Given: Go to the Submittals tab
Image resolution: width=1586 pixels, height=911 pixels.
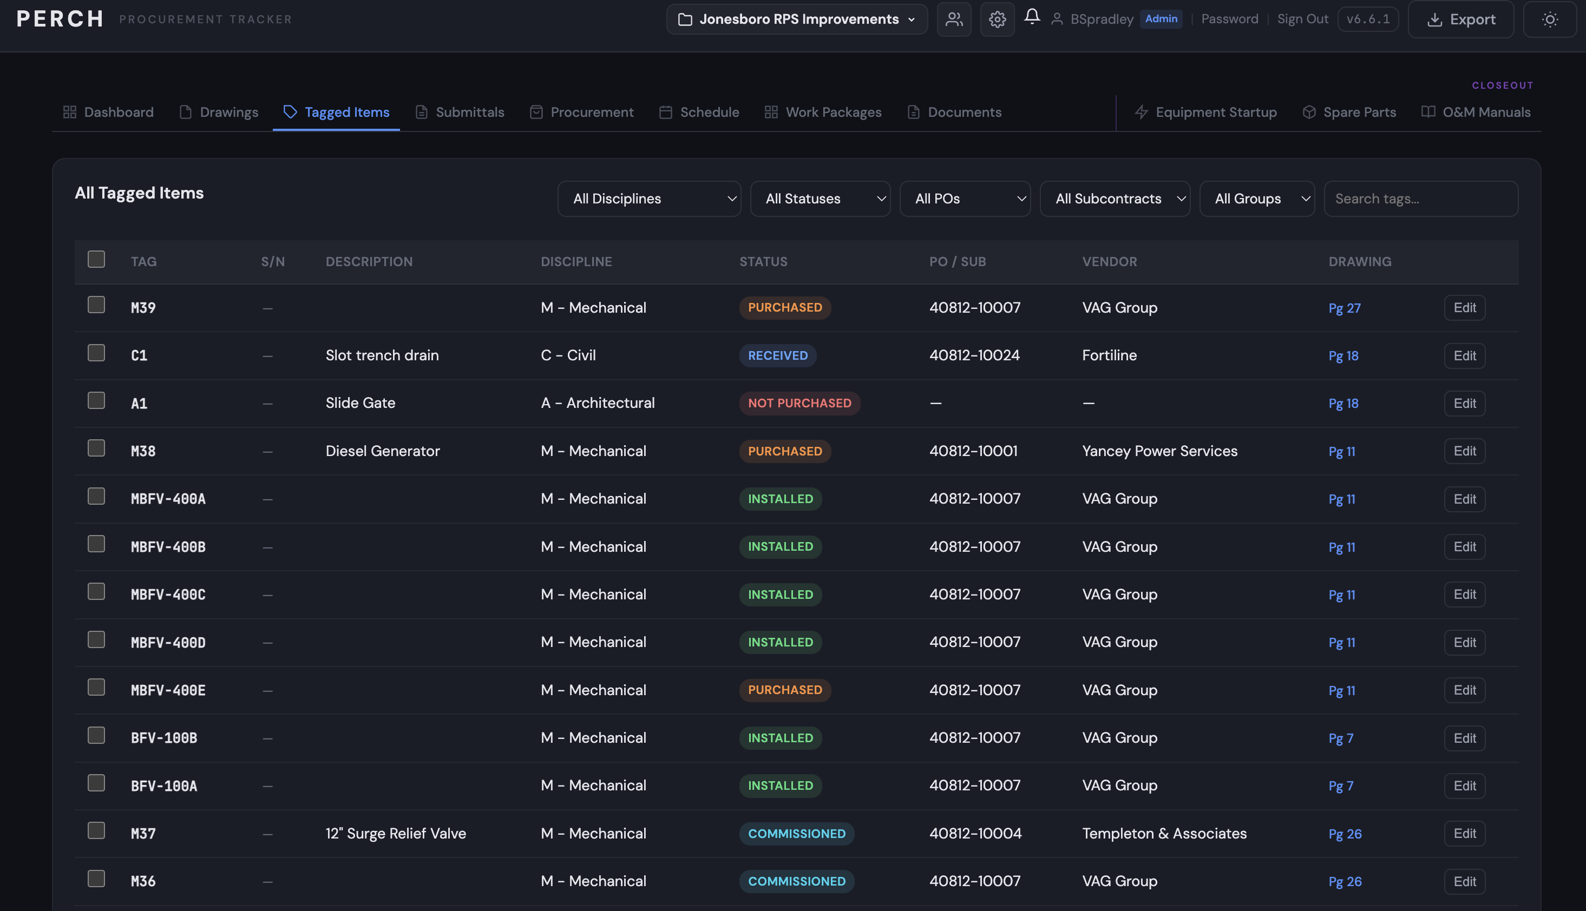Looking at the screenshot, I should point(460,112).
